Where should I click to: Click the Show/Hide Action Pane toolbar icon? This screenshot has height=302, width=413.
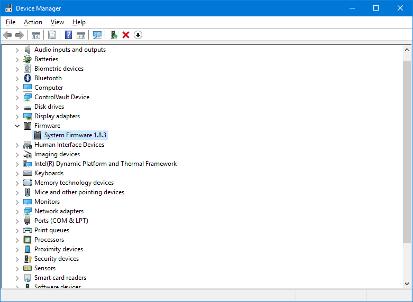coord(81,35)
